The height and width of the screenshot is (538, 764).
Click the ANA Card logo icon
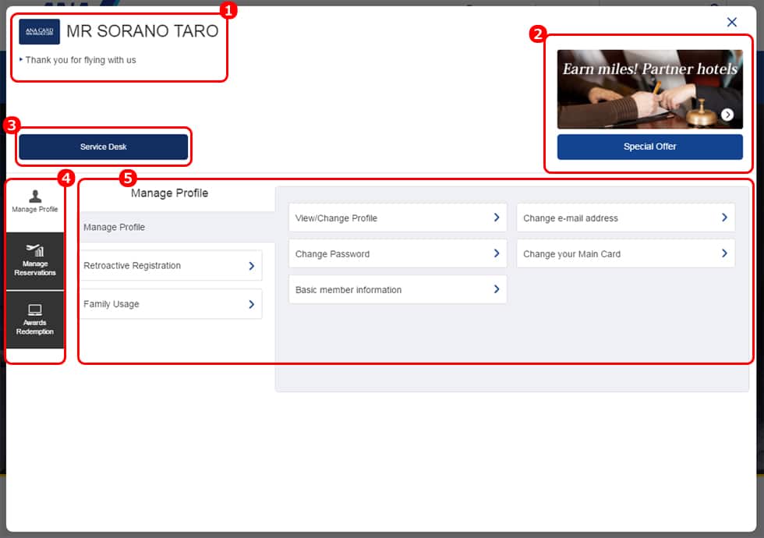[39, 32]
